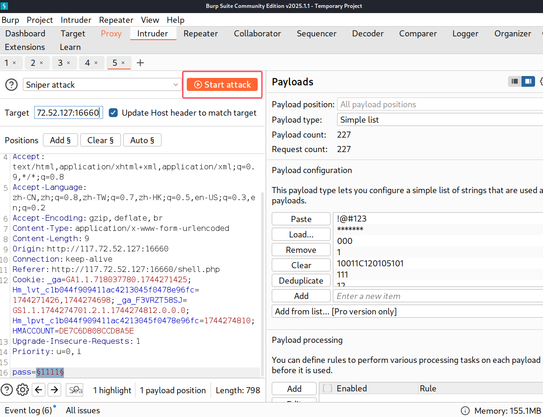Click the Remove payload button
The image size is (543, 417).
coord(301,250)
